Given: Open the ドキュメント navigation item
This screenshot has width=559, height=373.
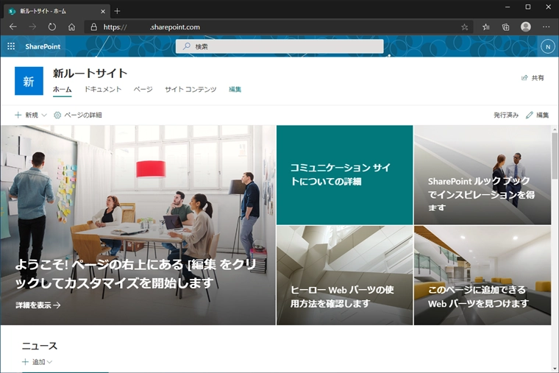Looking at the screenshot, I should (103, 89).
